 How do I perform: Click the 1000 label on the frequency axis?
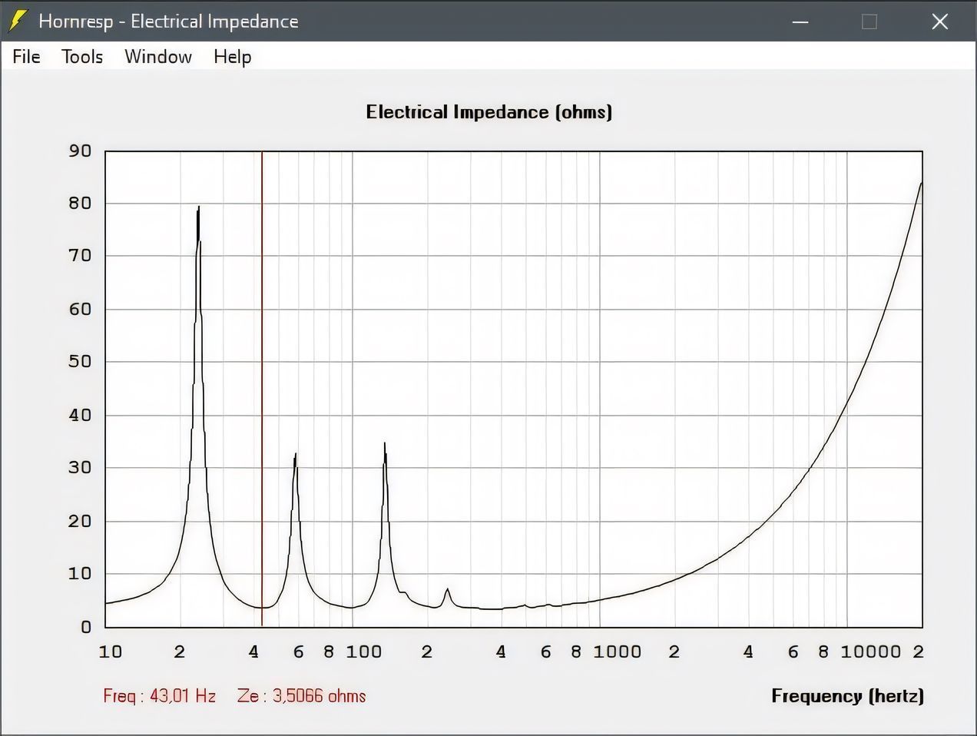(x=617, y=652)
